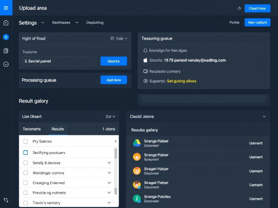Click the Secirel pamel input field
The image size is (278, 208).
59,61
